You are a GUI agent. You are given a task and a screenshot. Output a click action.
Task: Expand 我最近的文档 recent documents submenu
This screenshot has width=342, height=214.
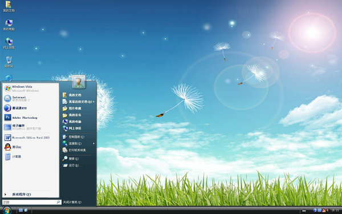[79, 102]
